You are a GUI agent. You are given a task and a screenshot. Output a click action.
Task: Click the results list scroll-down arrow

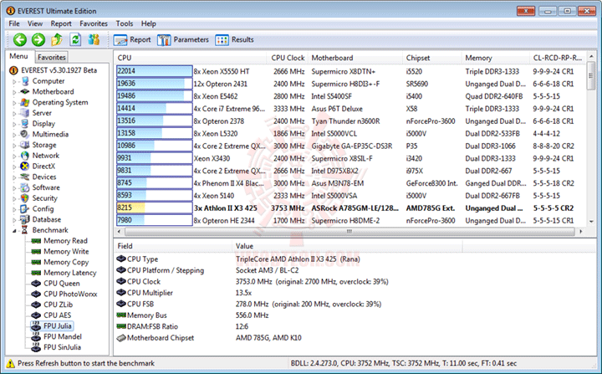coord(591,222)
